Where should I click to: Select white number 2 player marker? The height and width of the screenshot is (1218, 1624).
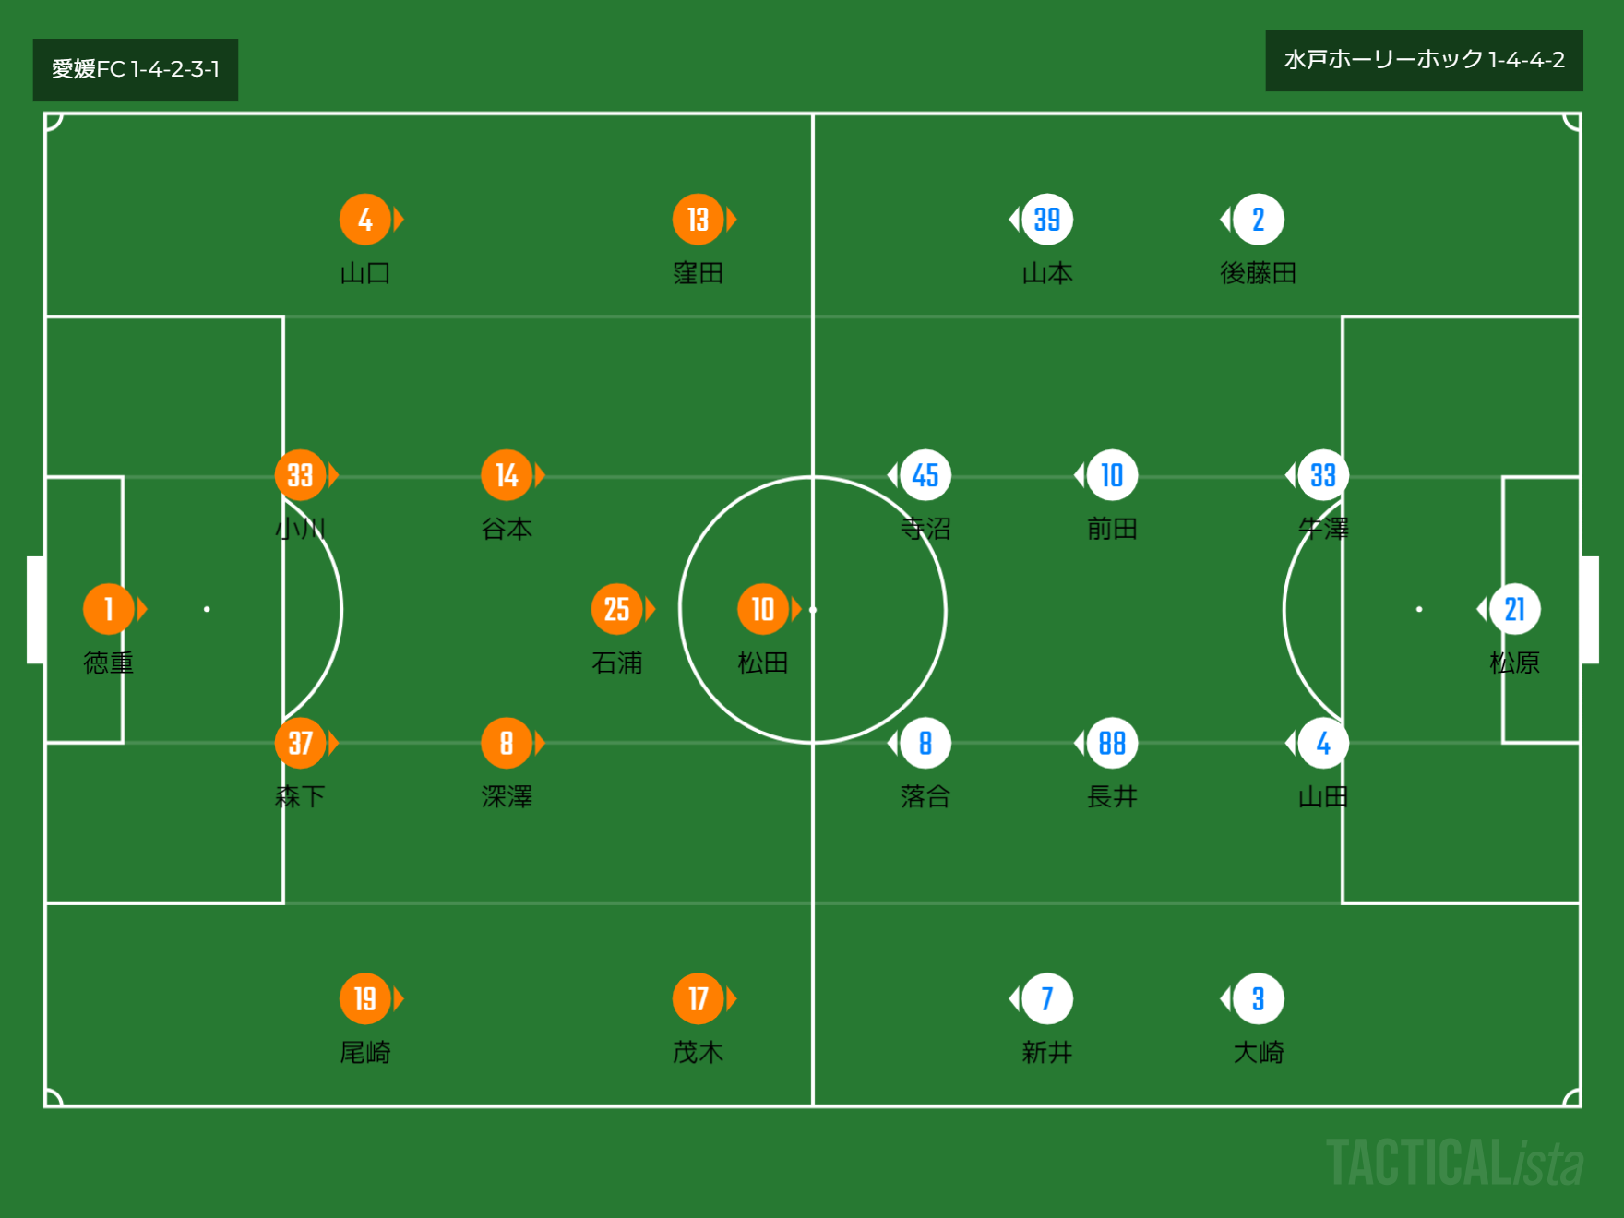coord(1259,220)
